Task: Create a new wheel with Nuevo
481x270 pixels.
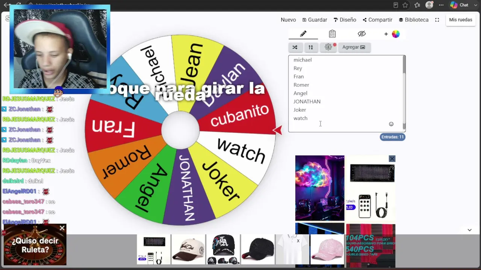Action: click(x=288, y=20)
